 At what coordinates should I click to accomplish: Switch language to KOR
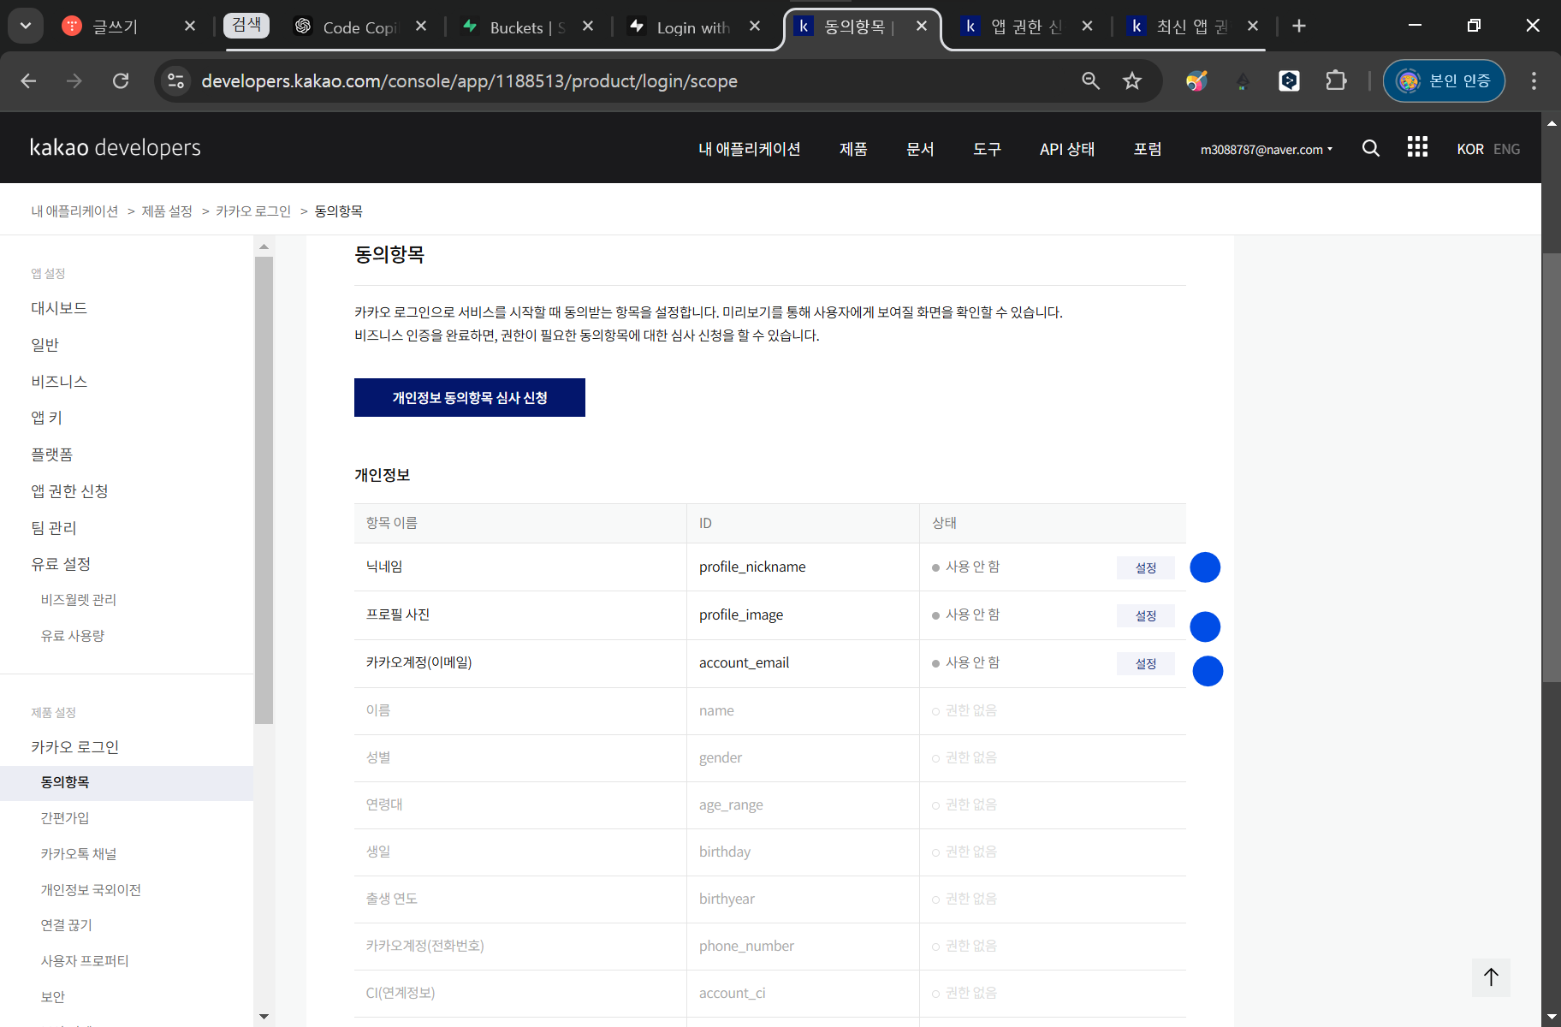click(1470, 149)
